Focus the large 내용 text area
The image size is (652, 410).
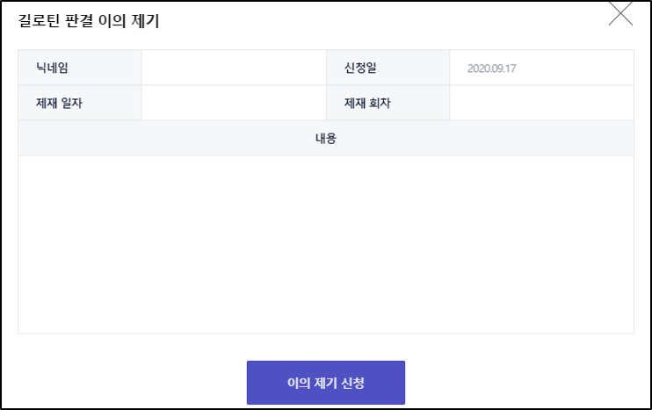[325, 244]
